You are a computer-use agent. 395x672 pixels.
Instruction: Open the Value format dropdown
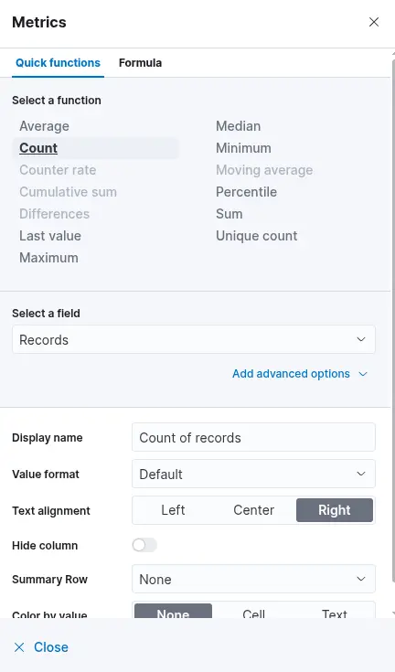[253, 474]
